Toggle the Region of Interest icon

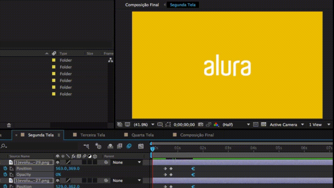168,125
